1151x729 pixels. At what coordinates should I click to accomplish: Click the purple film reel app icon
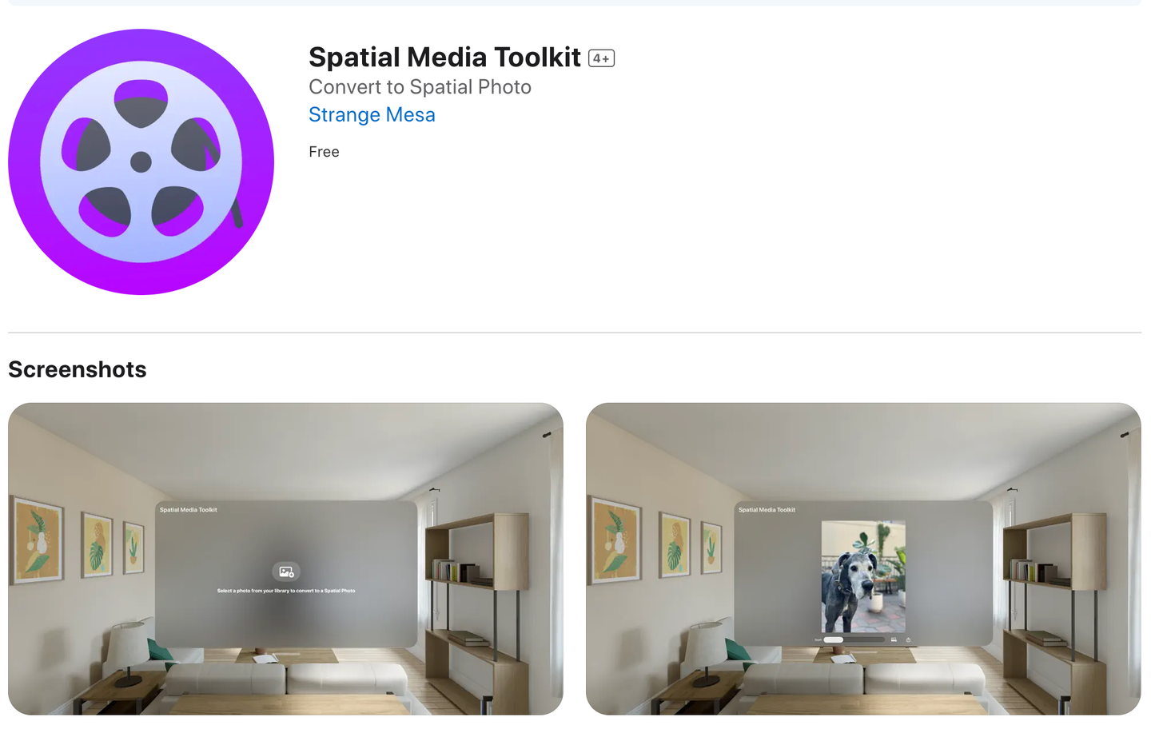pyautogui.click(x=141, y=161)
